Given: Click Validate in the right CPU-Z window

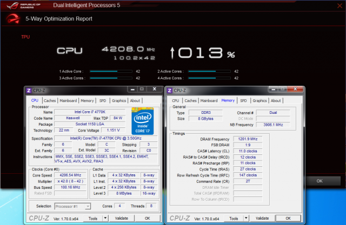Looking at the screenshot, I should pyautogui.click(x=262, y=218).
